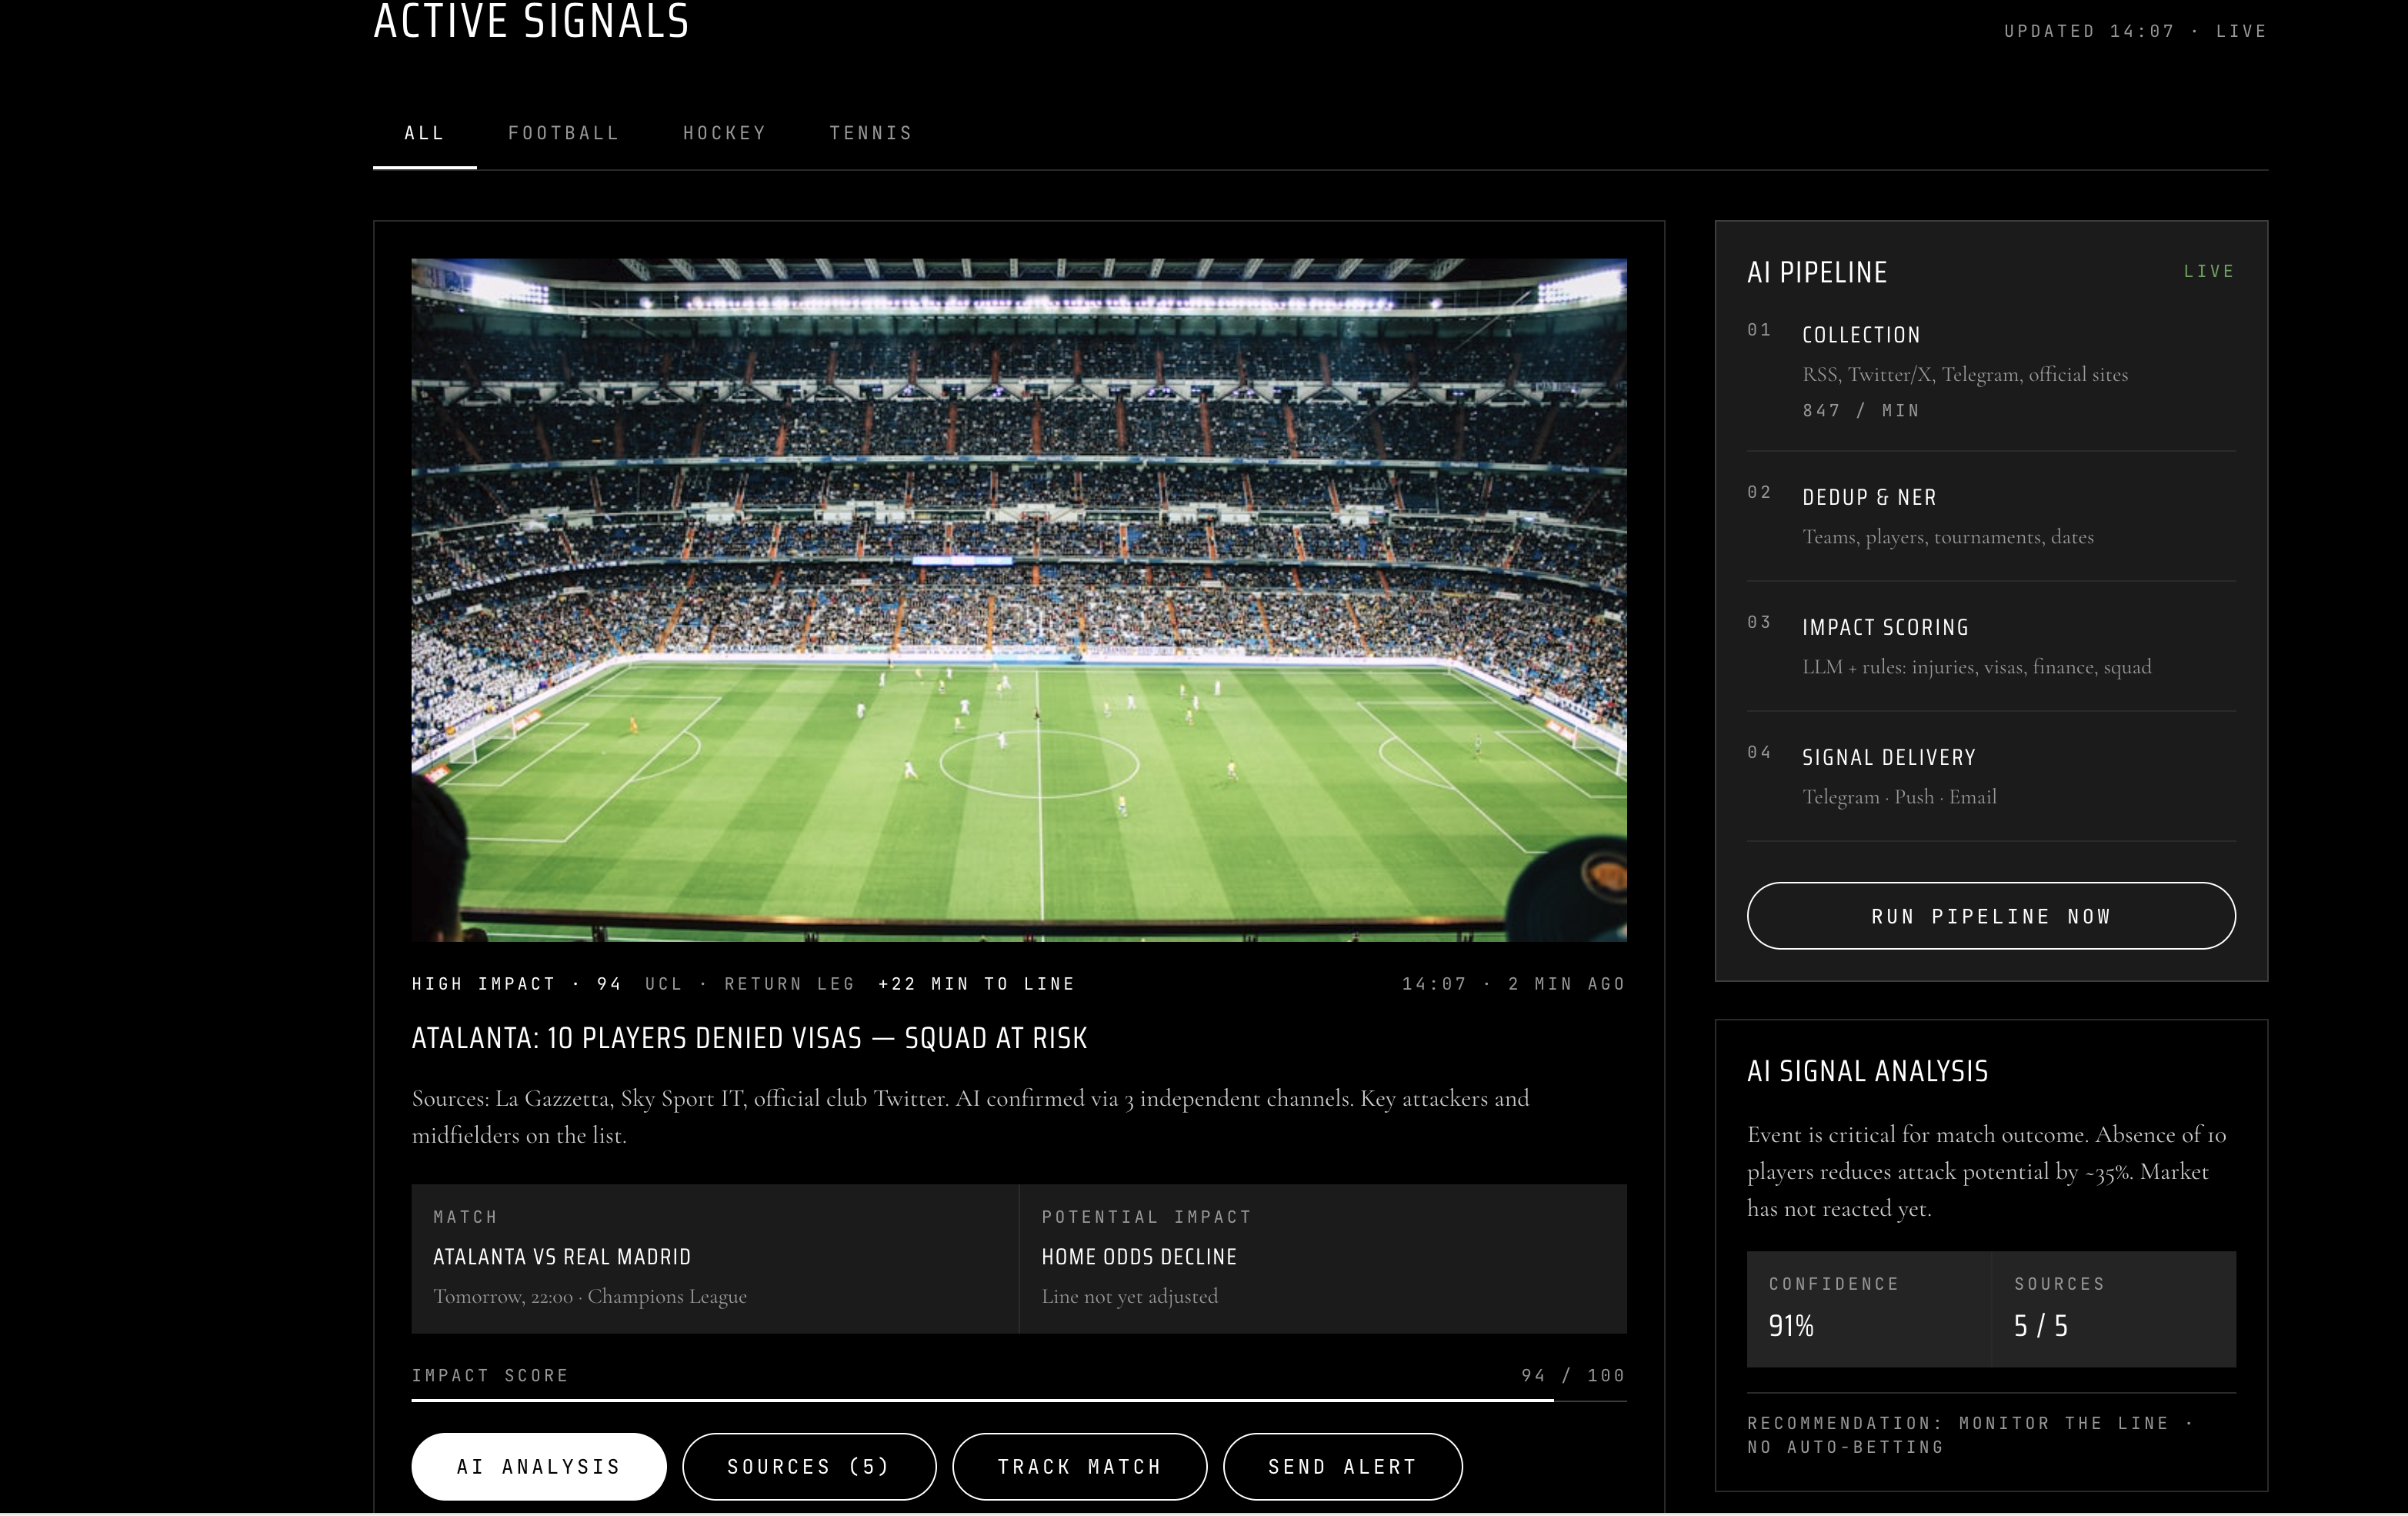
Task: Click the +22 MIN TO LINE label
Action: pos(976,984)
